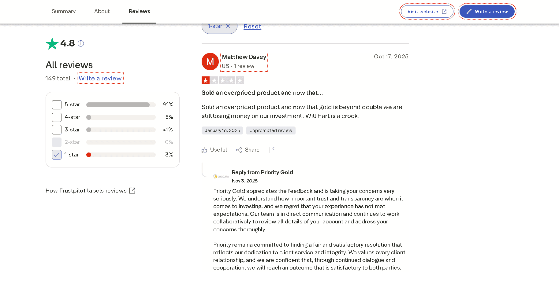
Task: Click the 5-star 91% rating bar
Action: (121, 105)
